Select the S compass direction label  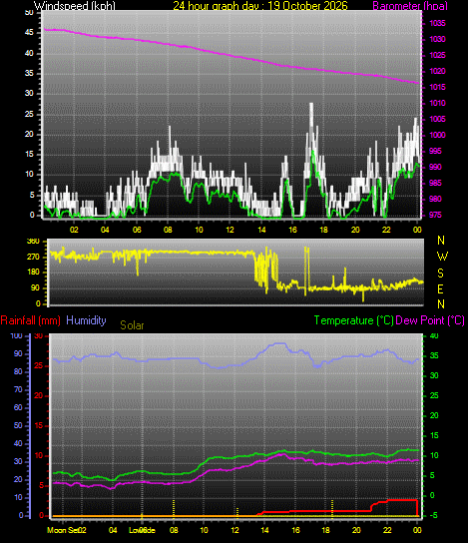click(x=440, y=273)
